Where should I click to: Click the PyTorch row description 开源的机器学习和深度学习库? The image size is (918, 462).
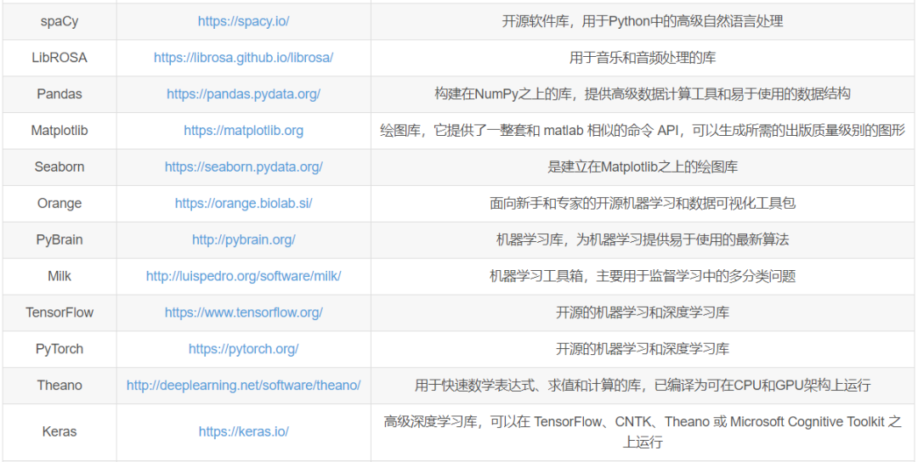pyautogui.click(x=643, y=349)
